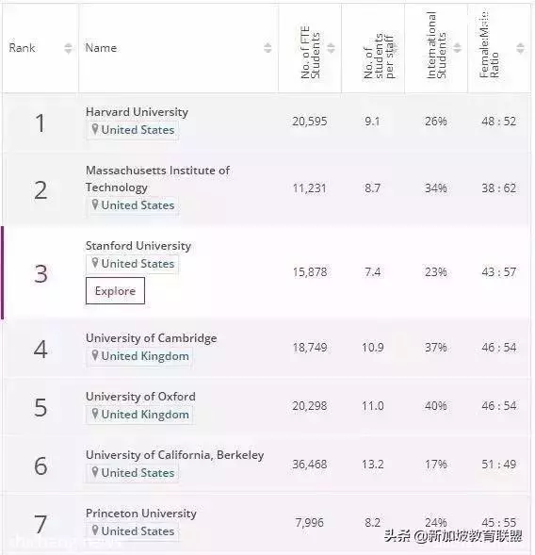
Task: Open the Stanford University link
Action: pos(138,246)
